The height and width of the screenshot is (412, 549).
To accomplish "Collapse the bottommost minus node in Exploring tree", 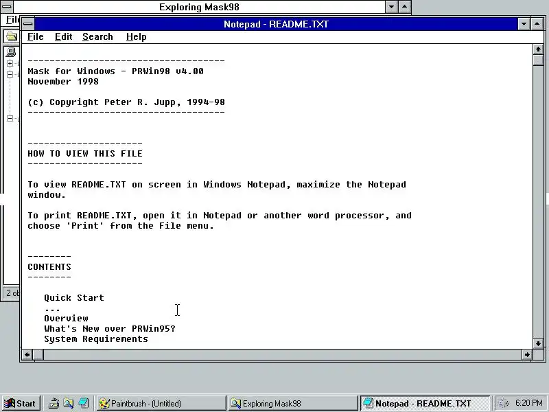I will 10,118.
